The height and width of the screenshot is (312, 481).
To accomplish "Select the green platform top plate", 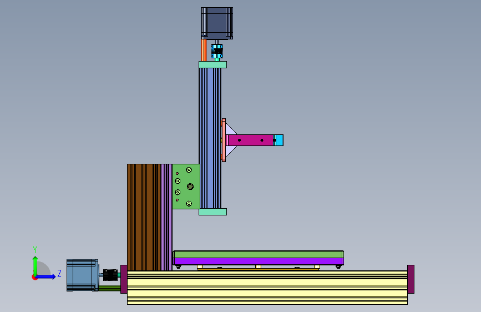I will 259,254.
